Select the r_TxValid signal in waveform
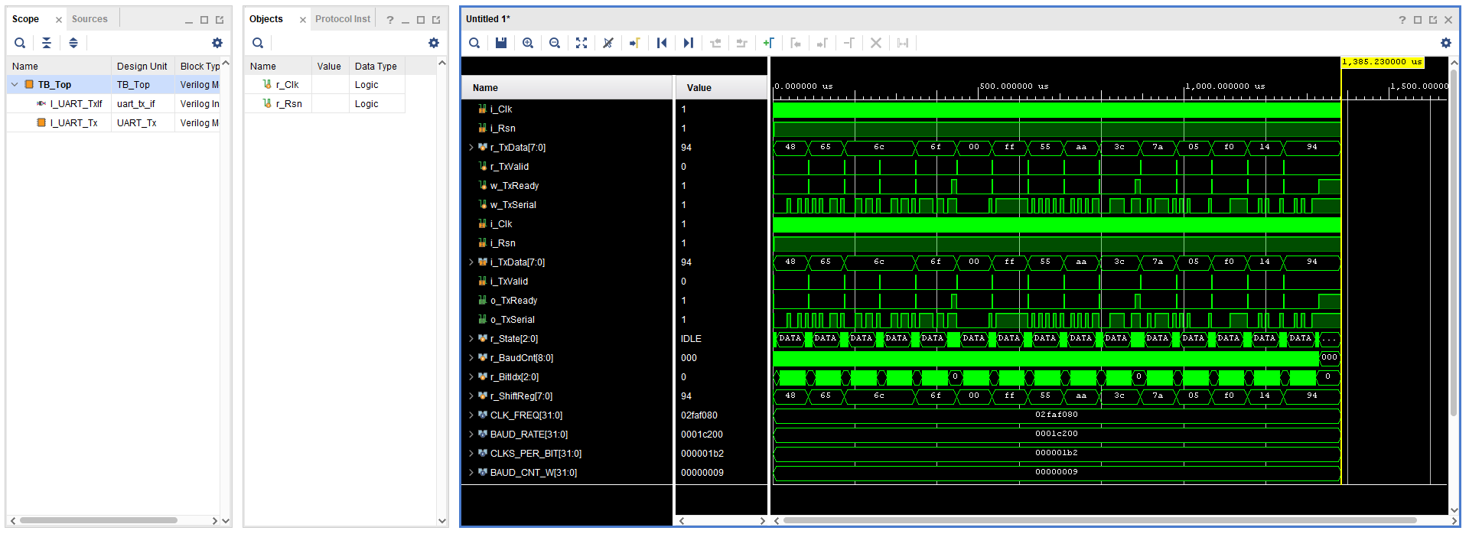1469x534 pixels. coord(510,167)
